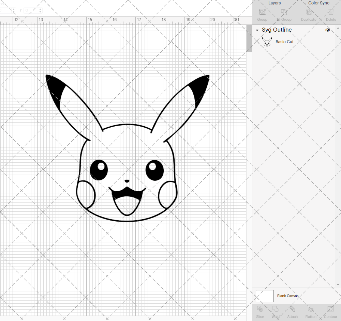Image resolution: width=341 pixels, height=321 pixels.
Task: Select the Pikachu image on the canvas
Action: pyautogui.click(x=127, y=148)
